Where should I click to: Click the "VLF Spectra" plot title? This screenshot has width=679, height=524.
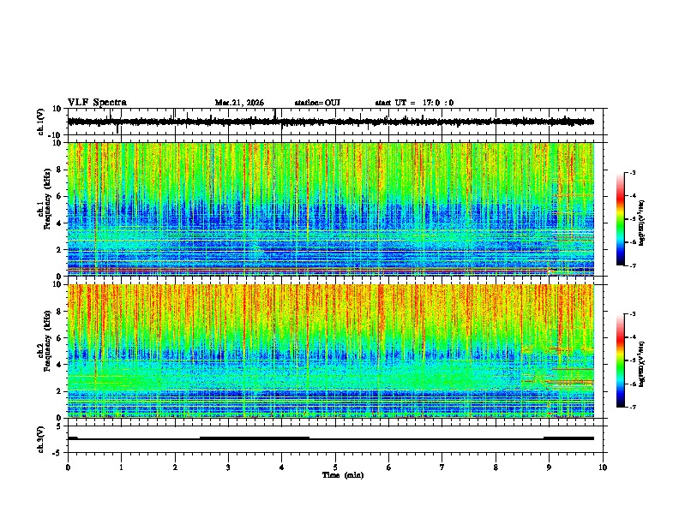pyautogui.click(x=97, y=103)
